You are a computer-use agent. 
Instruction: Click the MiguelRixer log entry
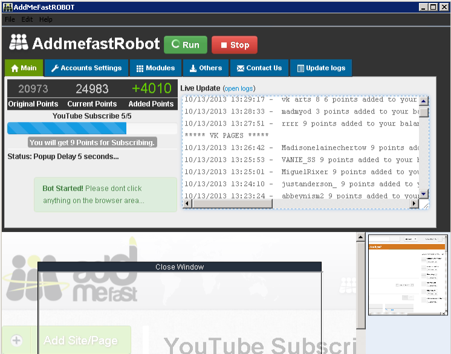click(302, 172)
